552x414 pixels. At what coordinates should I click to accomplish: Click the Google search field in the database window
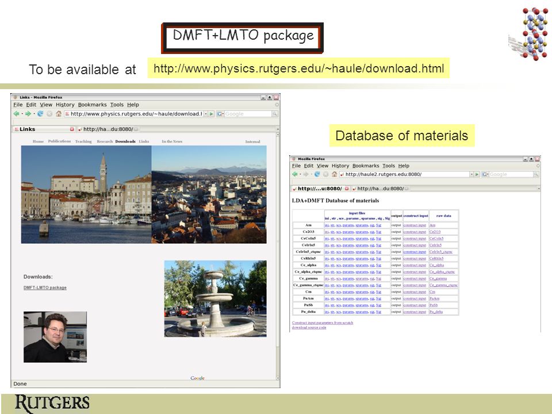(511, 174)
